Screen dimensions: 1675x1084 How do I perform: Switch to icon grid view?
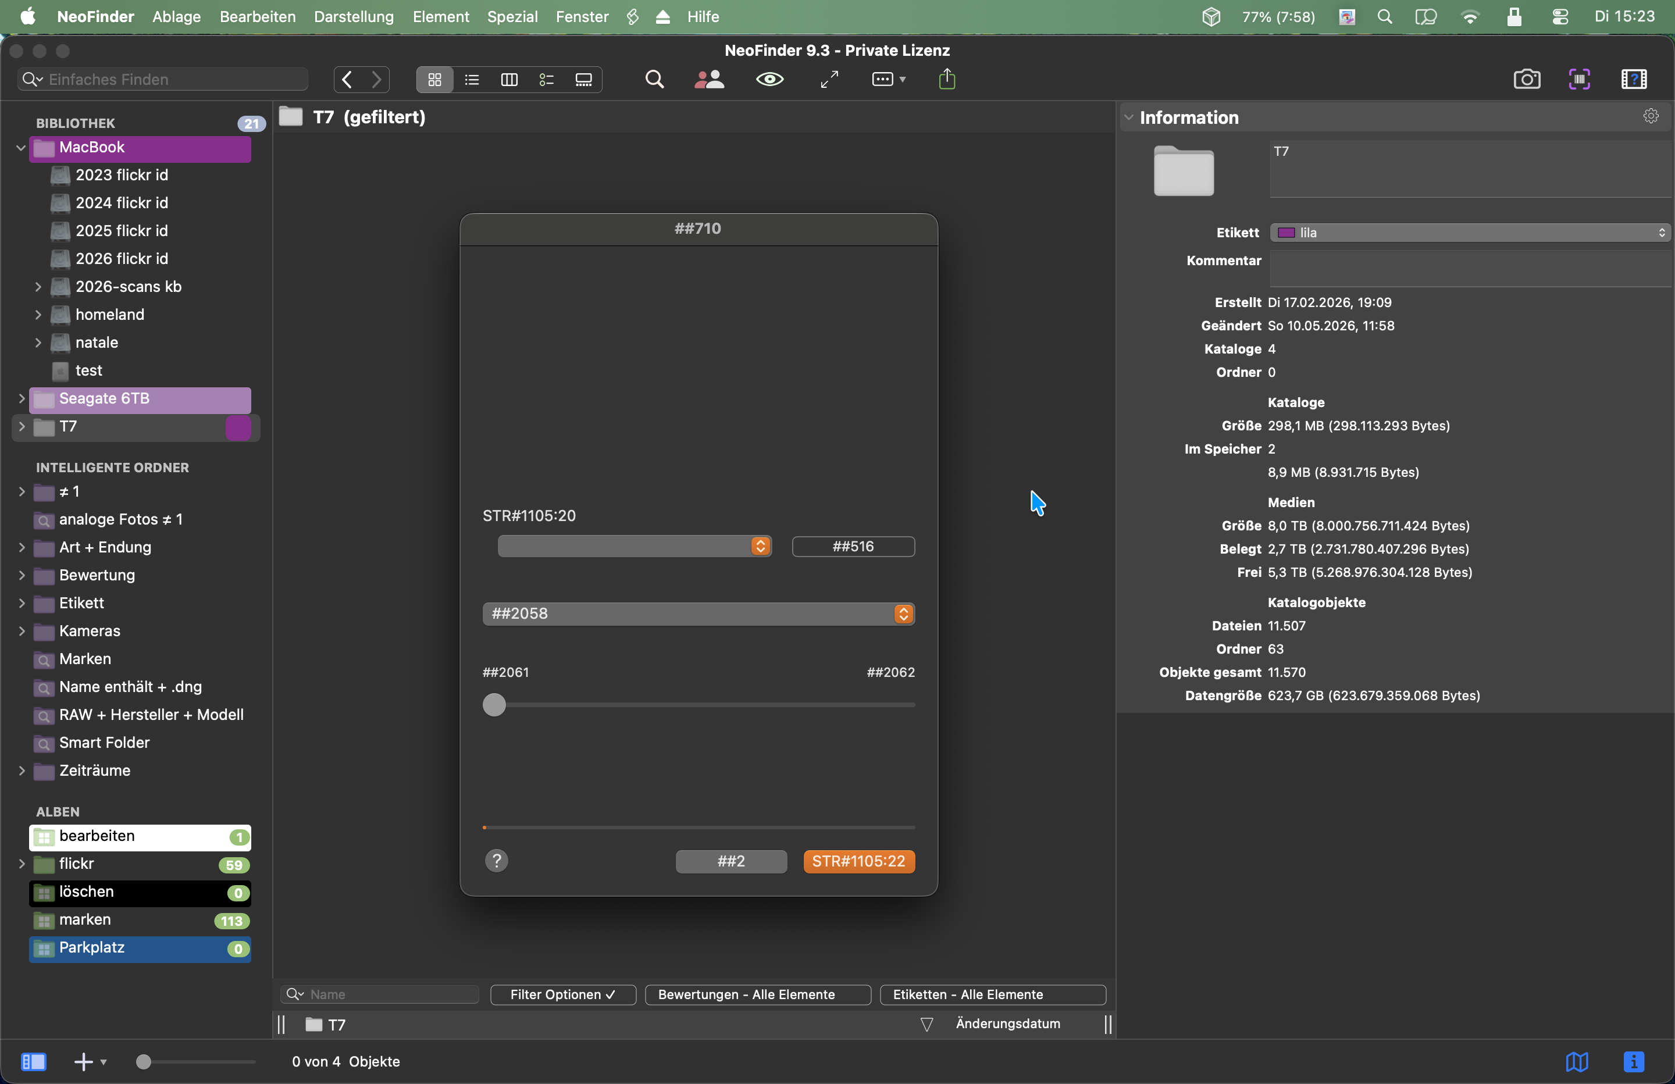pyautogui.click(x=435, y=80)
